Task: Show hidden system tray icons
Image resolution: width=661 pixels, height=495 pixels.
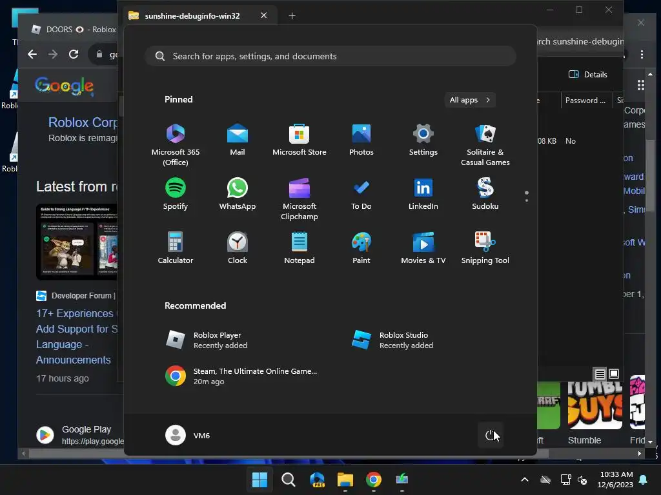Action: point(525,480)
